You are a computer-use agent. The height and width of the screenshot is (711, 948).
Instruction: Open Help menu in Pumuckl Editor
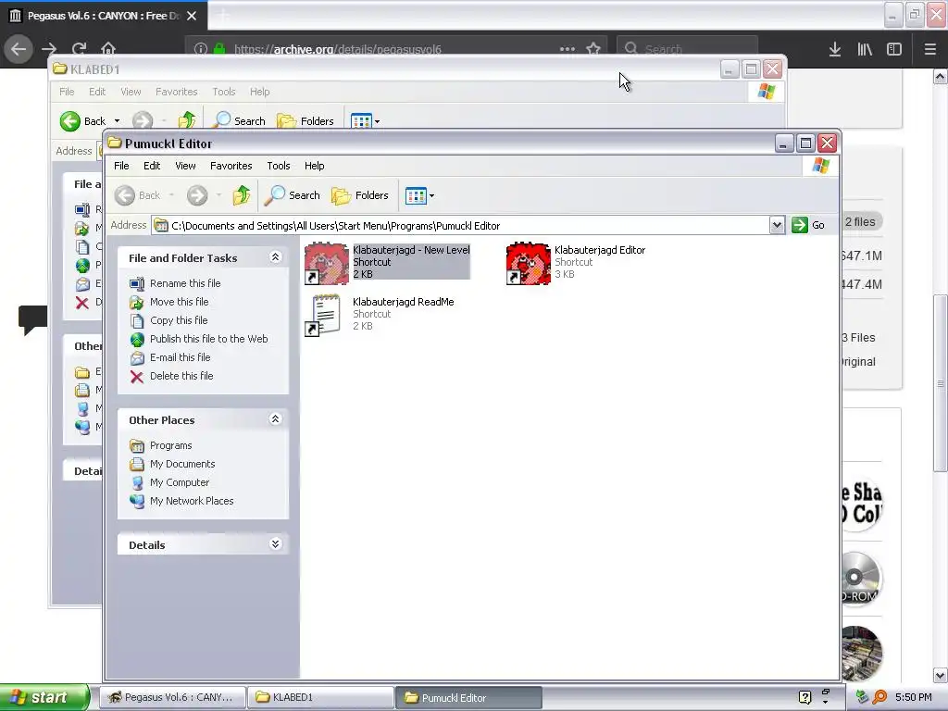point(314,166)
